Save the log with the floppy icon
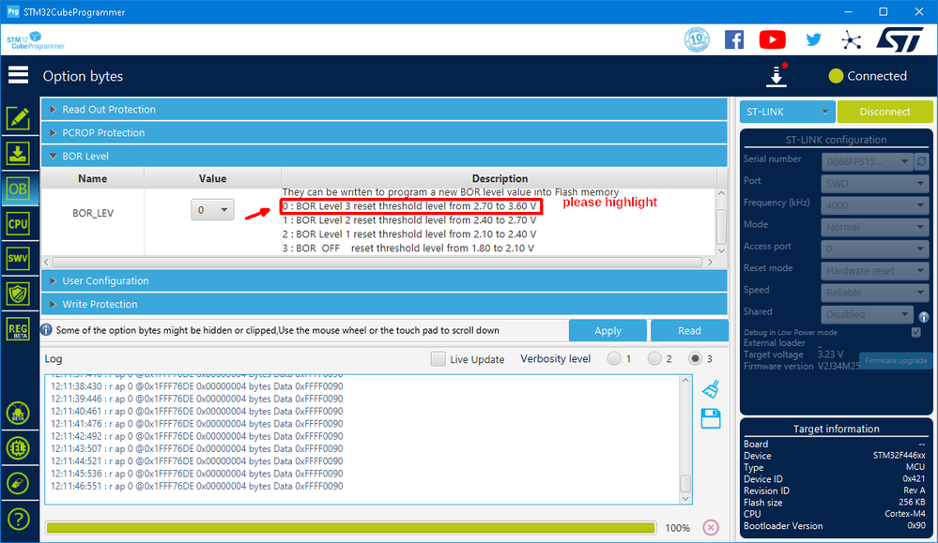The width and height of the screenshot is (938, 543). coord(711,419)
